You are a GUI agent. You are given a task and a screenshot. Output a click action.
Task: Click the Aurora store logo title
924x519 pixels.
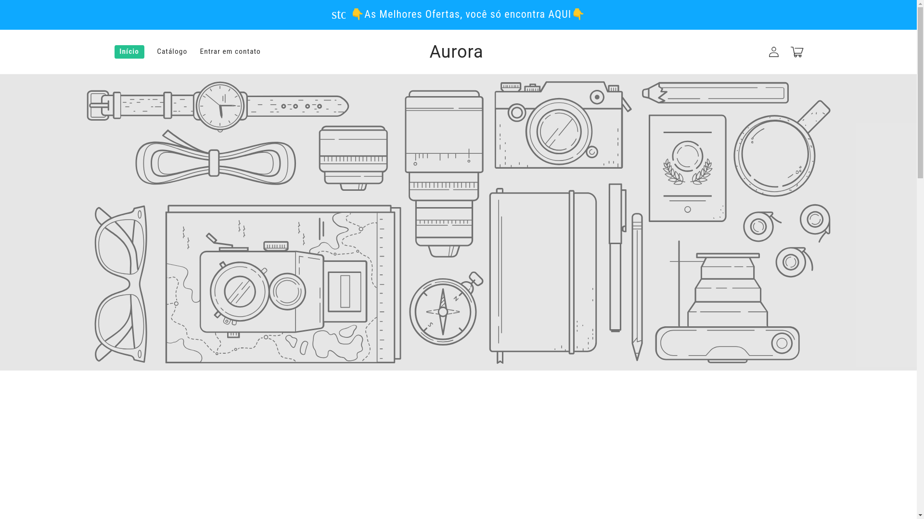point(456,52)
